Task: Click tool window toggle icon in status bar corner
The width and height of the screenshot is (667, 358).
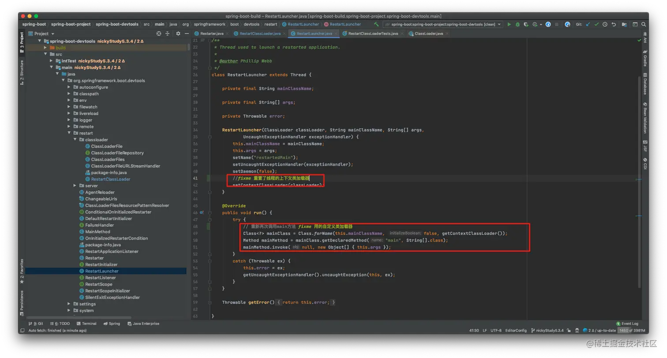Action: (x=22, y=330)
